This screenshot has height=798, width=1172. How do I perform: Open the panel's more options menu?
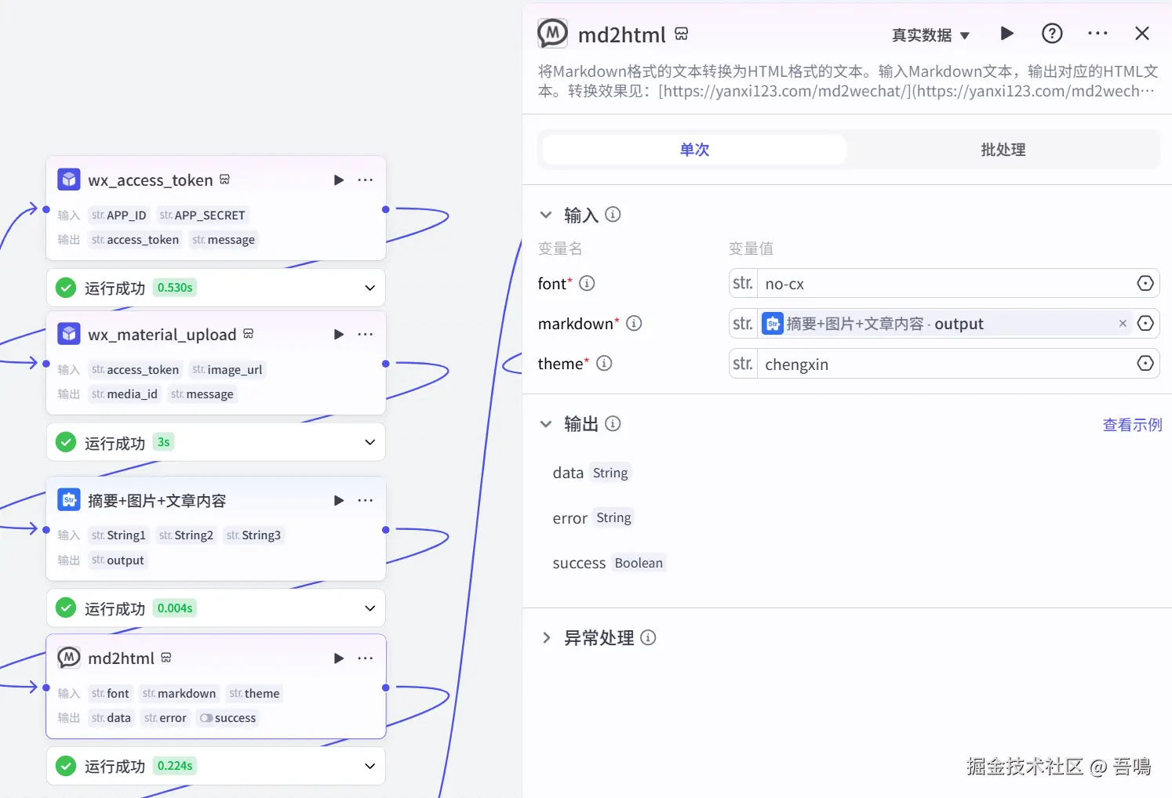[1097, 34]
